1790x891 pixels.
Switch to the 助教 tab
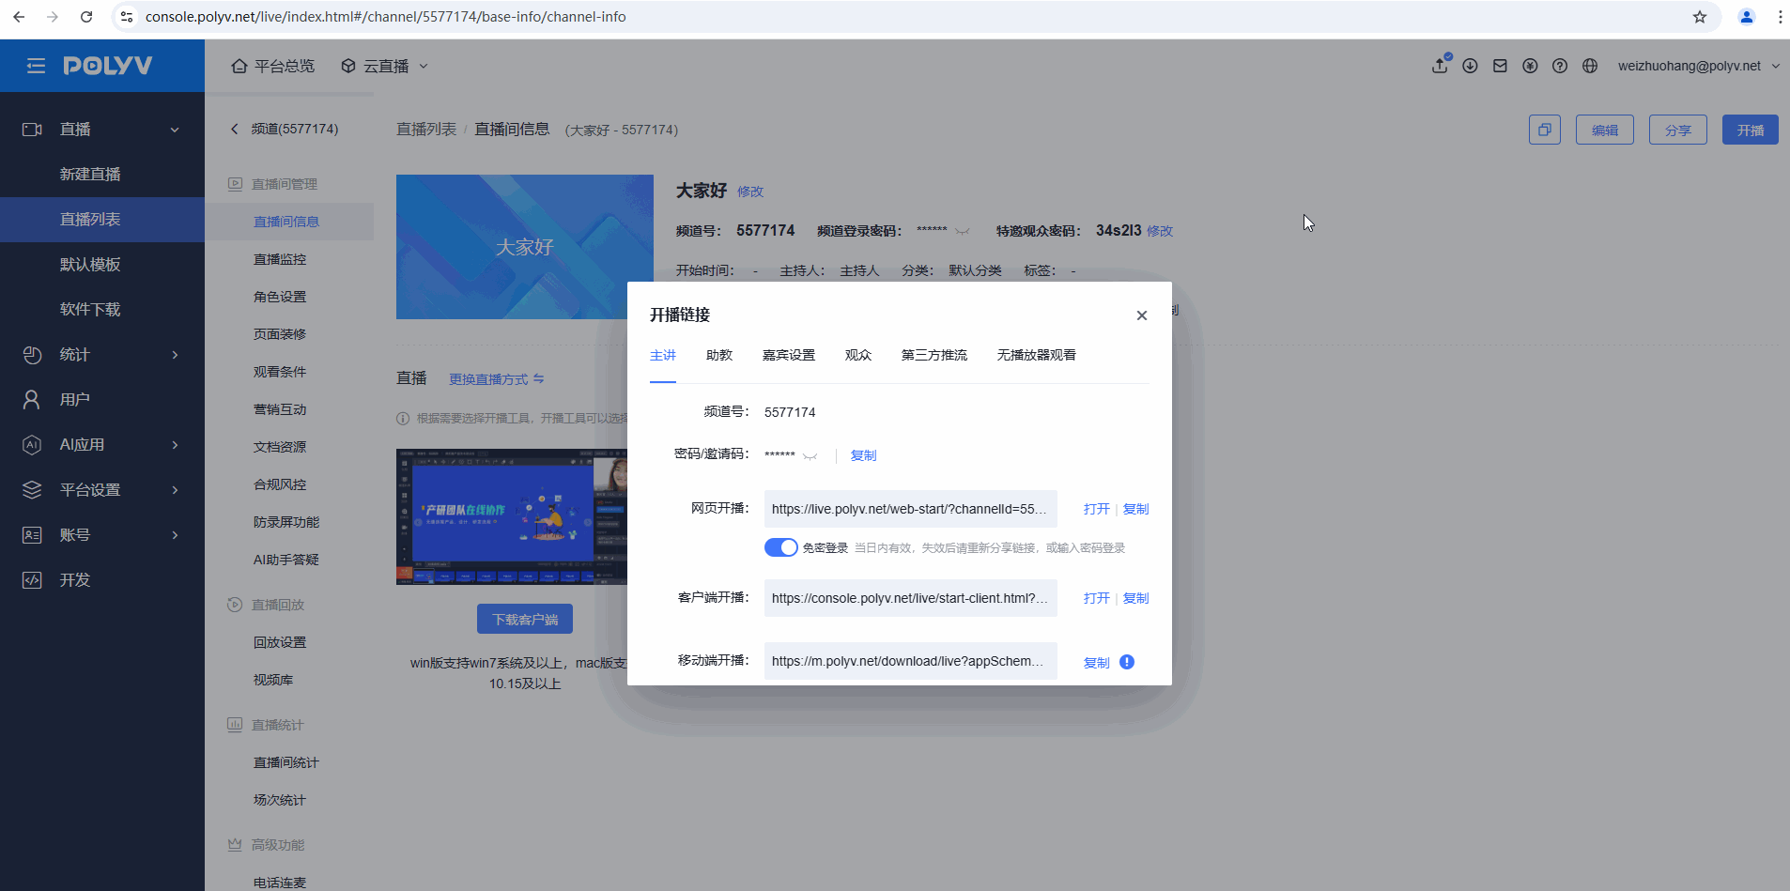tap(718, 355)
